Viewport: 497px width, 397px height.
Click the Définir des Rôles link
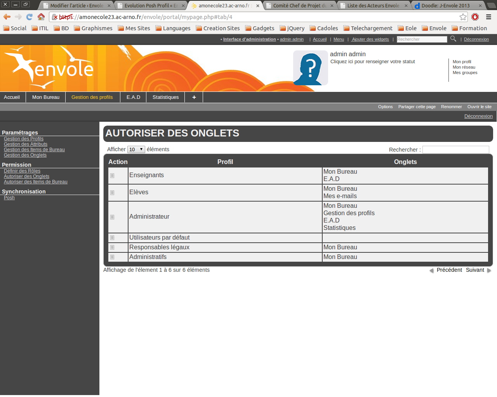pyautogui.click(x=22, y=171)
